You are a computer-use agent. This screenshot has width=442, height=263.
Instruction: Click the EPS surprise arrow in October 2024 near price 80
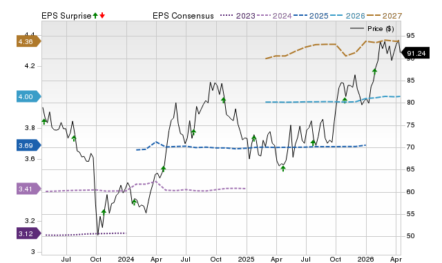point(224,100)
